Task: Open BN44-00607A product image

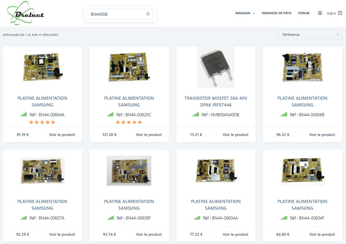Action: click(43, 170)
